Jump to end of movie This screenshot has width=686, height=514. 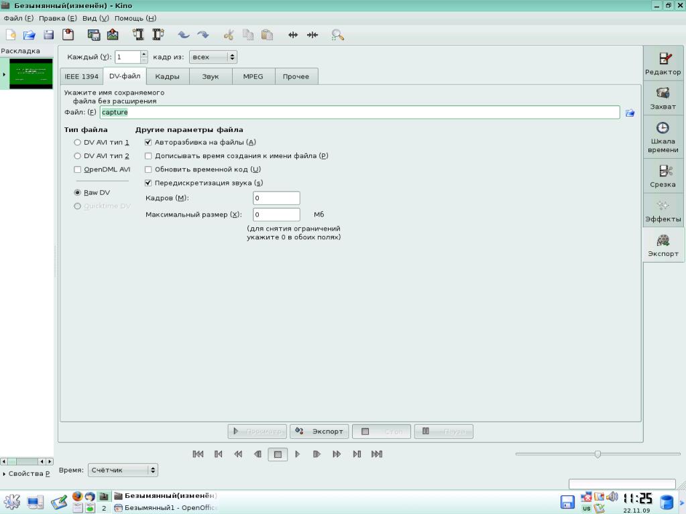pyautogui.click(x=377, y=454)
